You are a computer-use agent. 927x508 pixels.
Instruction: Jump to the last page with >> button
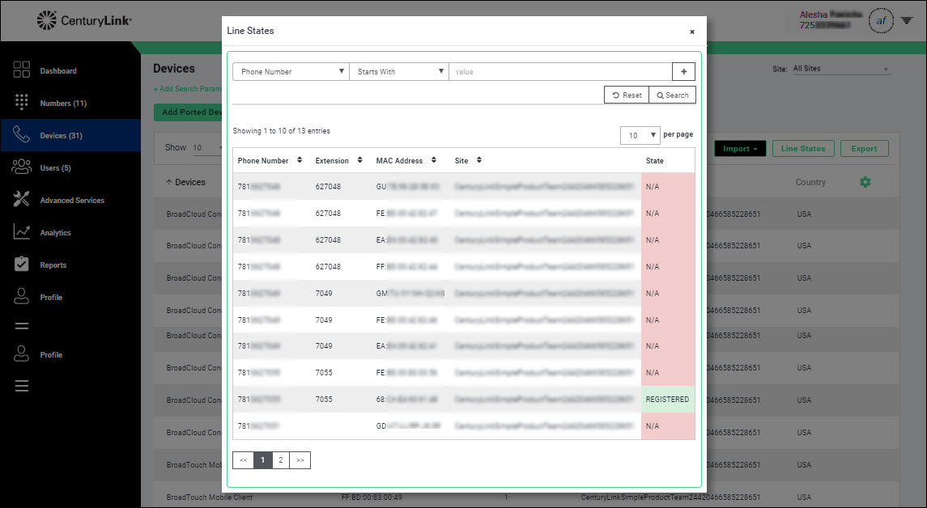click(300, 460)
